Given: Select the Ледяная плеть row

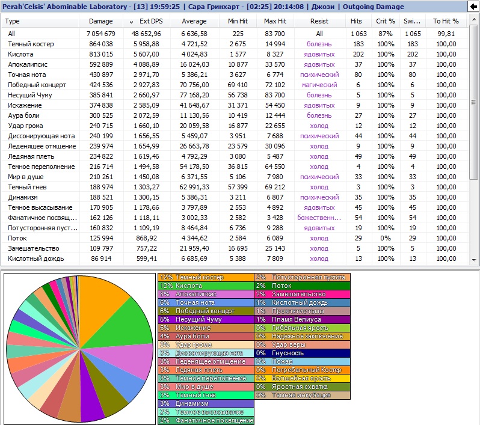Looking at the screenshot, I should pos(235,156).
